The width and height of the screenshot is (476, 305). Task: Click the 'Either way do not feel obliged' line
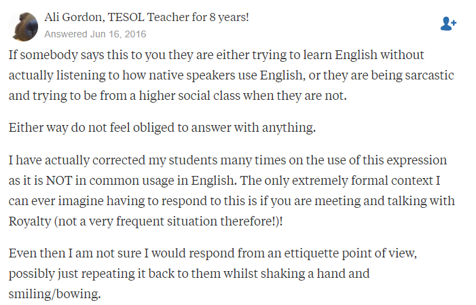(162, 128)
